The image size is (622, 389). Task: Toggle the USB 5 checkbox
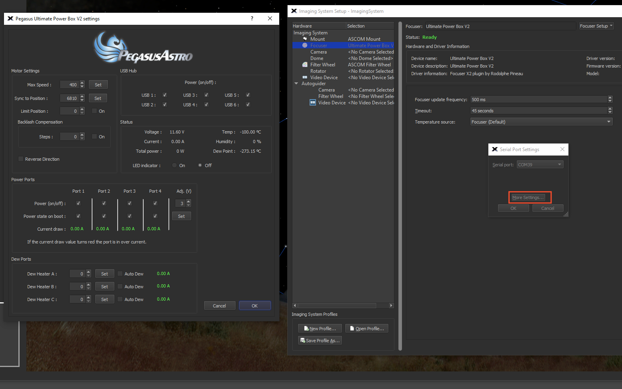click(x=248, y=95)
